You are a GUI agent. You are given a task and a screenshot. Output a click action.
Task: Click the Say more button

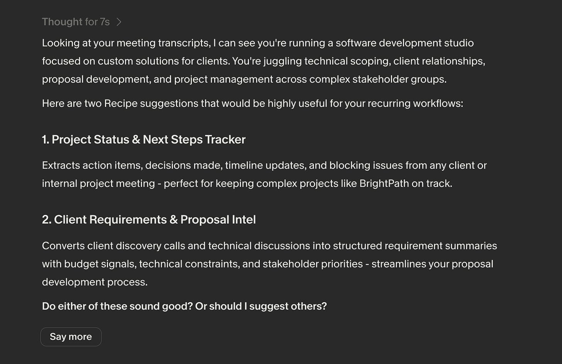[71, 337]
